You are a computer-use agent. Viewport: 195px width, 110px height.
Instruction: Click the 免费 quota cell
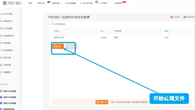click(x=116, y=37)
